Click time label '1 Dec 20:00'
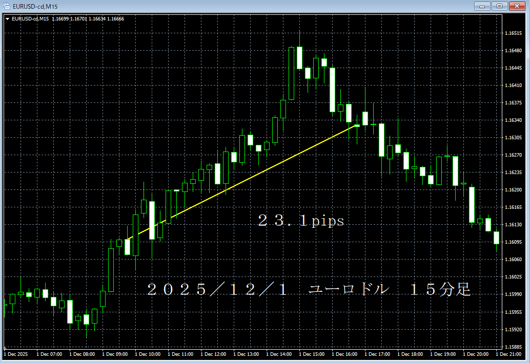The width and height of the screenshot is (530, 363). tap(476, 354)
